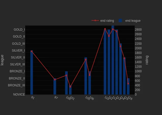Click the 2800 rating tick label
This screenshot has height=115, width=162.
[x=138, y=30]
